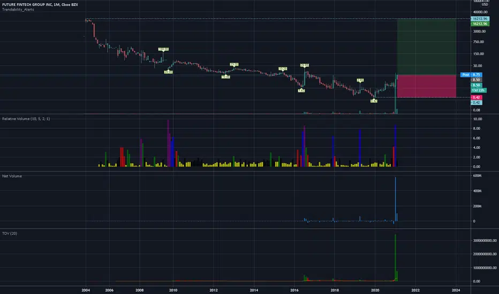
Task: Click the 2018 label on time axis
Action: [x=335, y=290]
